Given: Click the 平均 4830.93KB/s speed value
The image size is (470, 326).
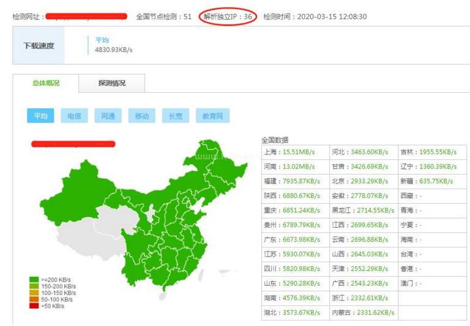Looking at the screenshot, I should 113,50.
